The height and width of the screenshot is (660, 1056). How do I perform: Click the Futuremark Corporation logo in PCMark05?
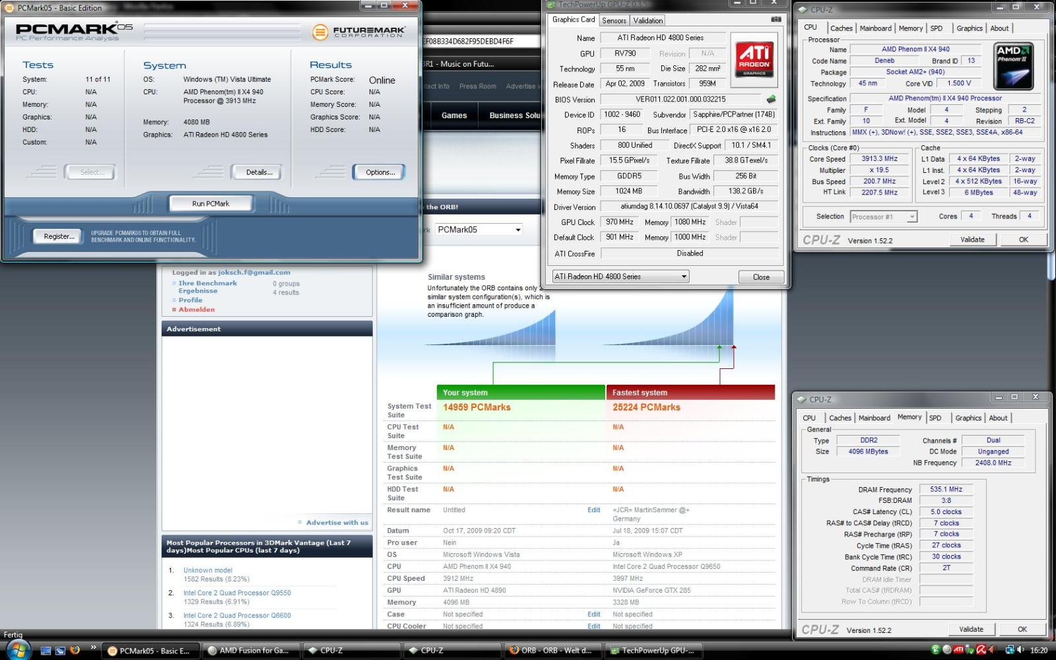tap(358, 31)
